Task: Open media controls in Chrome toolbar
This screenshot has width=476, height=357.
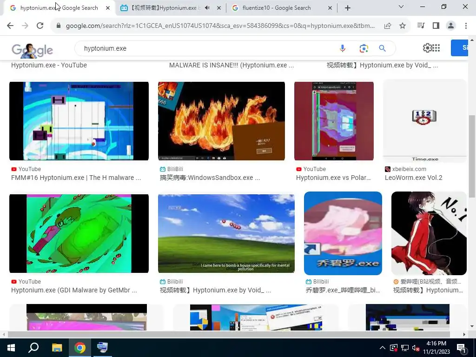Action: click(421, 26)
